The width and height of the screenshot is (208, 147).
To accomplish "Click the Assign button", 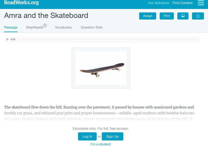I will click(148, 16).
